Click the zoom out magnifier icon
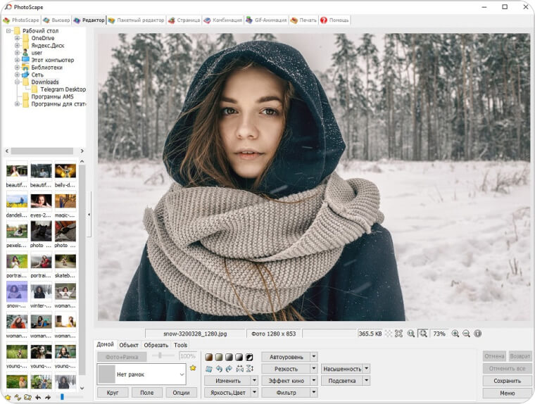This screenshot has height=404, width=535. point(466,334)
